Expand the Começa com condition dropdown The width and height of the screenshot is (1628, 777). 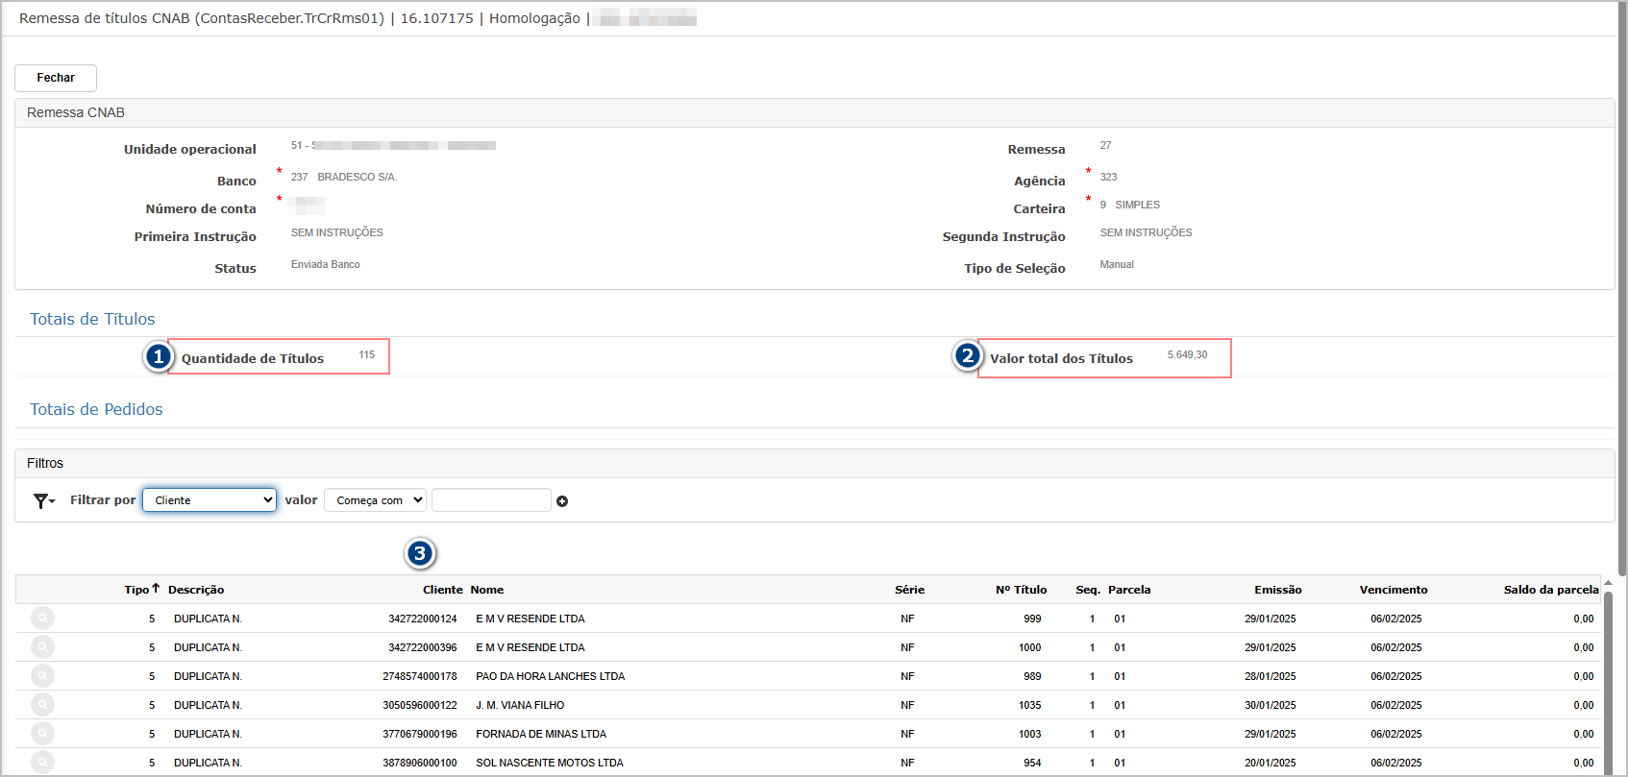coord(375,500)
